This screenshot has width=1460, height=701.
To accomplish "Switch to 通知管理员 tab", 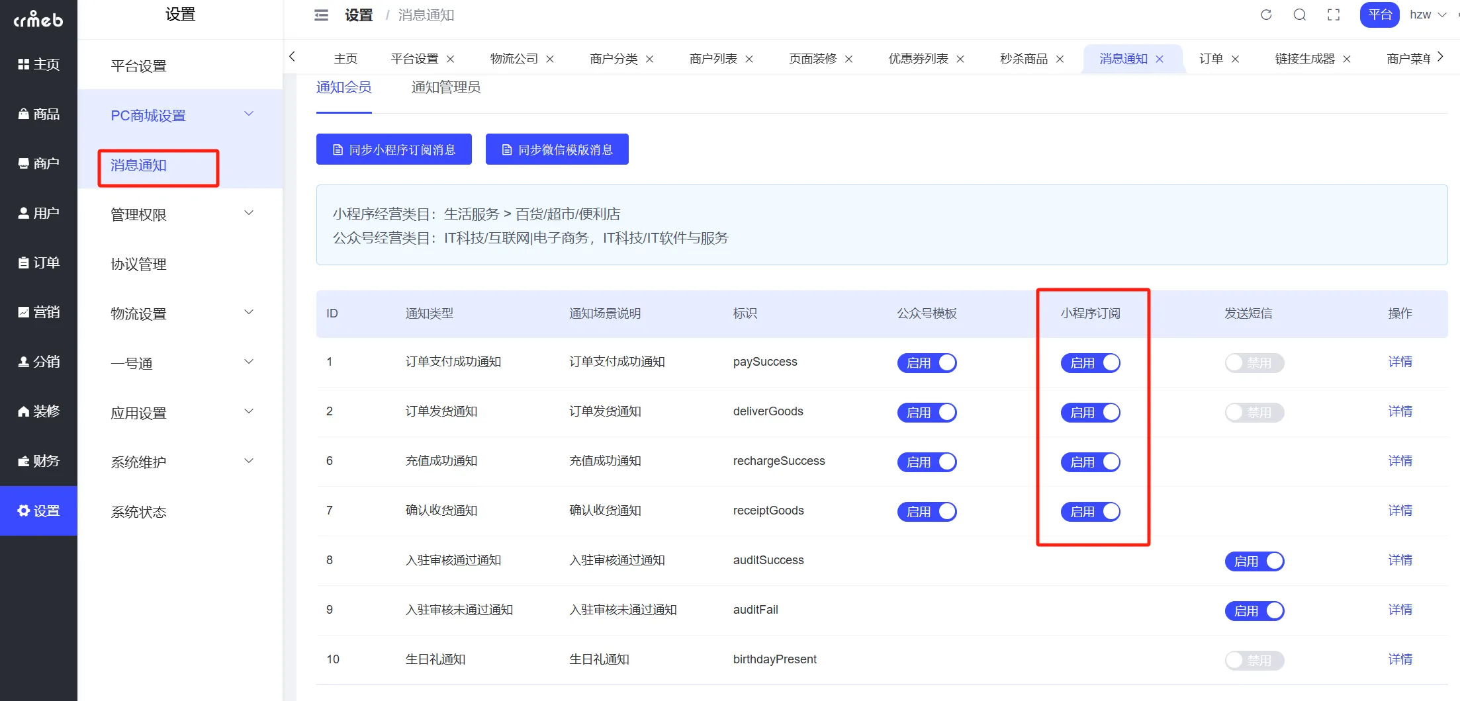I will (x=445, y=87).
